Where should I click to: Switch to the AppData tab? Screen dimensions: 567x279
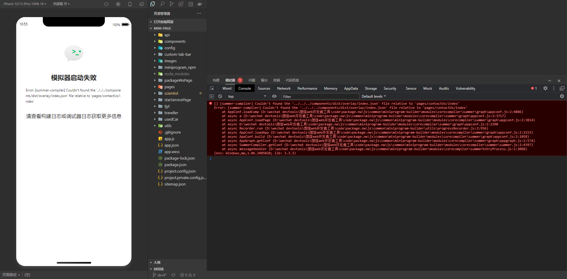tap(351, 88)
